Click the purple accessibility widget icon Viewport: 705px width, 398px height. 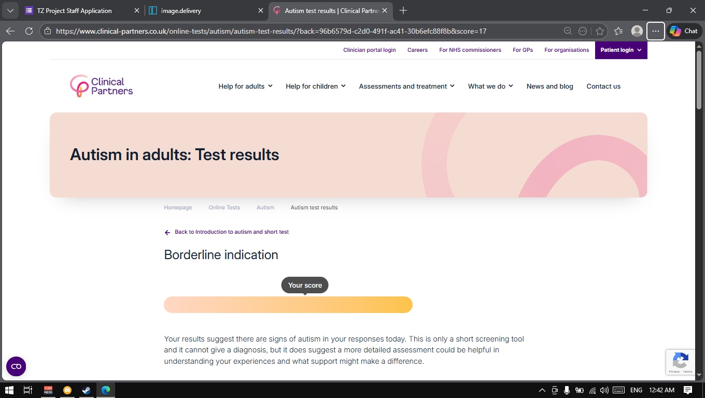point(16,366)
